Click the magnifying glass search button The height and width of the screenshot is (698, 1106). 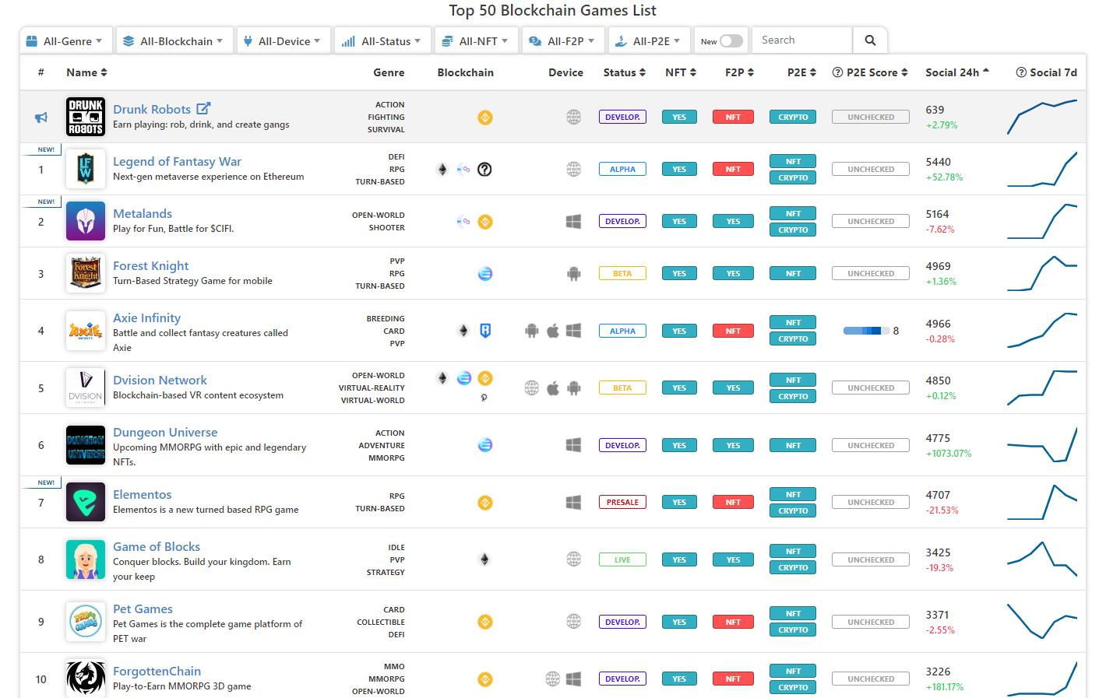pyautogui.click(x=870, y=40)
